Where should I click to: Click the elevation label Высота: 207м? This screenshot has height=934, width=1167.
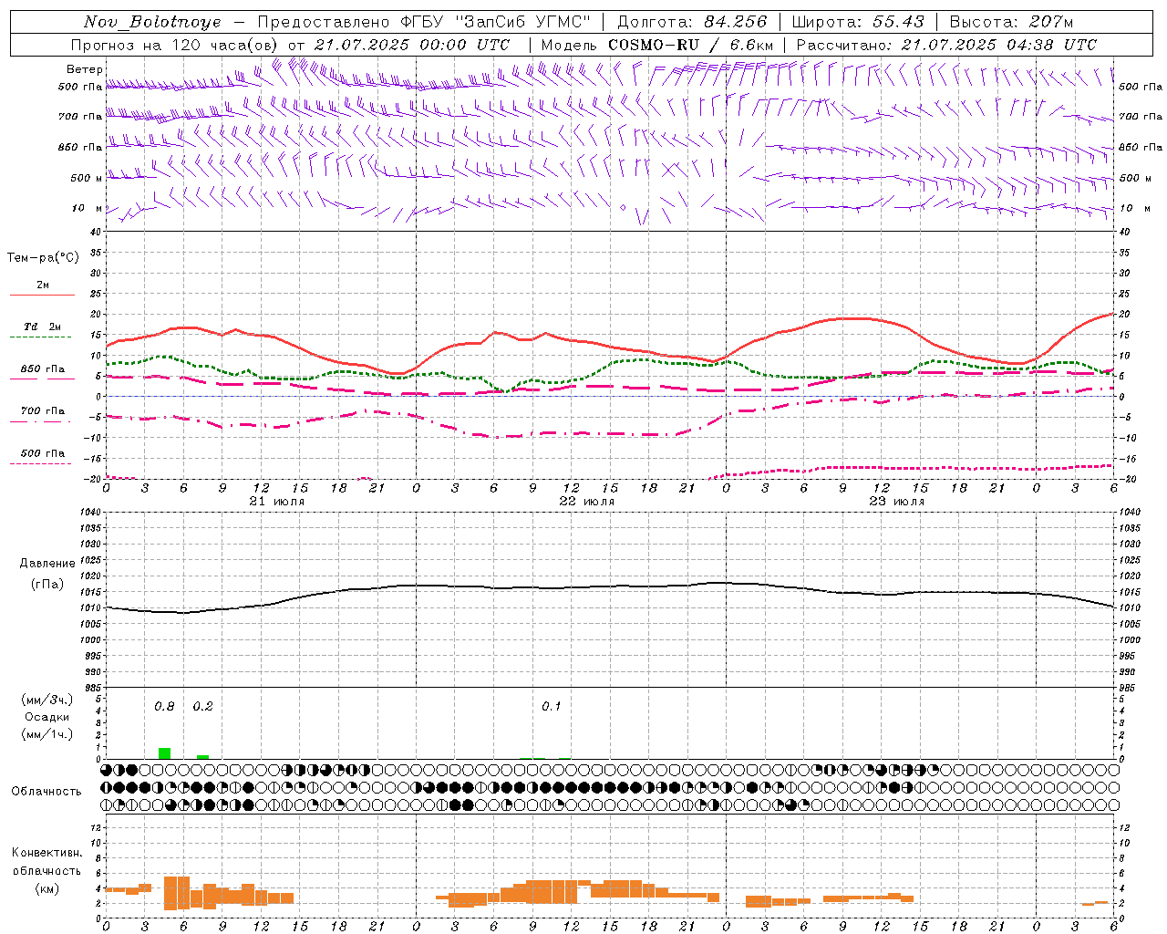[1011, 22]
